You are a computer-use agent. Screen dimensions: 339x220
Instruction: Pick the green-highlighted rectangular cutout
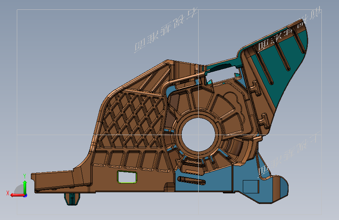(x=127, y=177)
